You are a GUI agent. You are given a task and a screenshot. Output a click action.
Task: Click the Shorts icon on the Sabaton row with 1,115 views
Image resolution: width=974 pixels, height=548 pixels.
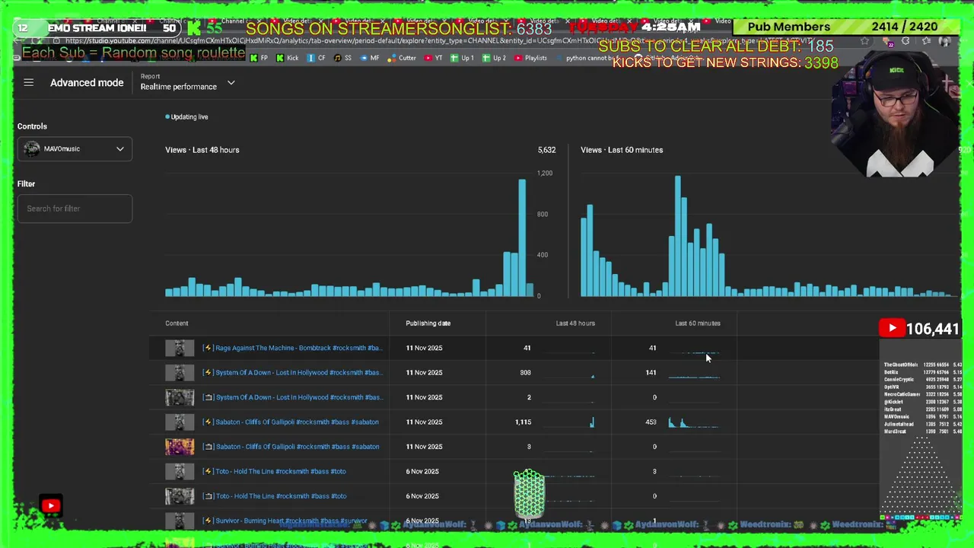pyautogui.click(x=208, y=422)
